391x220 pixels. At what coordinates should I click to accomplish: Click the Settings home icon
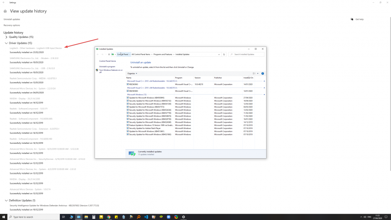pos(5,11)
